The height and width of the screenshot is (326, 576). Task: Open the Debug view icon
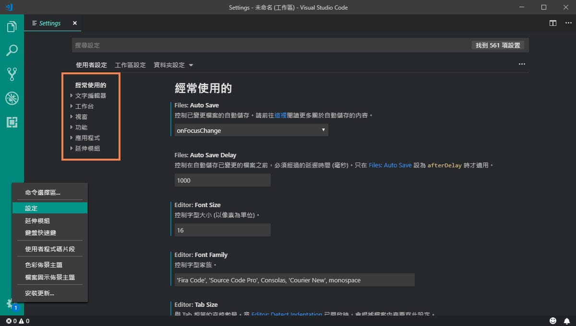12,98
